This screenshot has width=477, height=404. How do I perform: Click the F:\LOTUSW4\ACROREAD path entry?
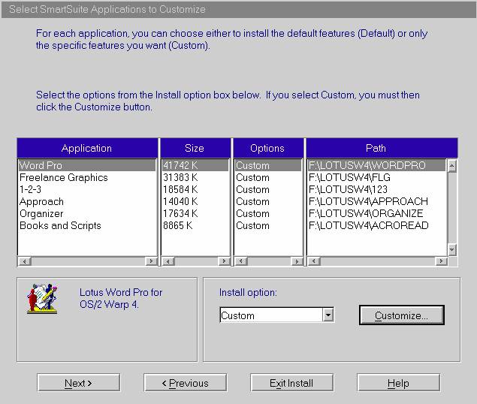click(x=377, y=225)
